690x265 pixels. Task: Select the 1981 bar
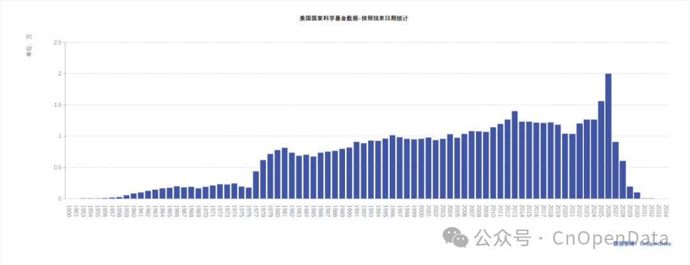[285, 173]
